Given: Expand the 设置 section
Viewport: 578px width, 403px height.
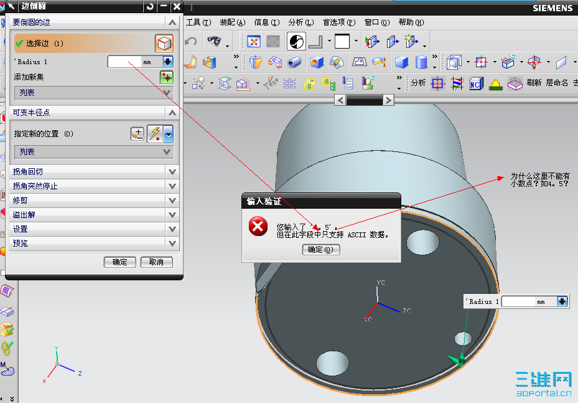Looking at the screenshot, I should coord(172,229).
